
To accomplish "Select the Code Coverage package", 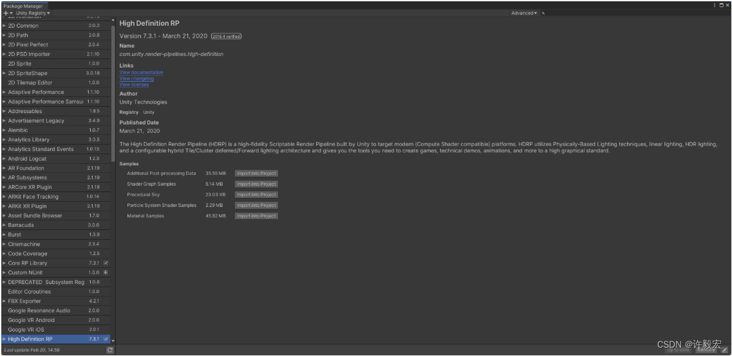I will (55, 253).
